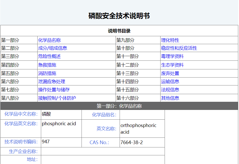Image resolution: width=239 pixels, height=164 pixels.
Task: Go to 危险性概述 section
Action: coord(49,56)
